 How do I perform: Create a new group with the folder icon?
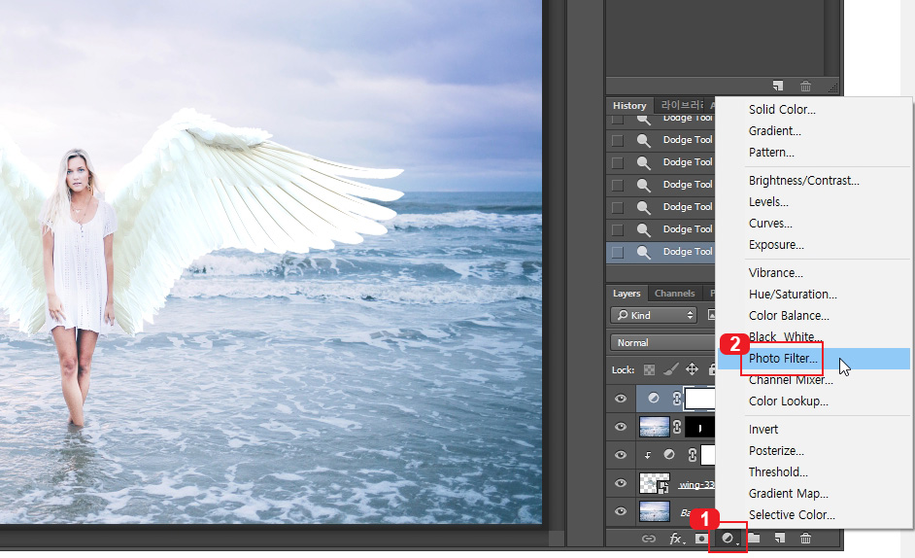tap(754, 539)
